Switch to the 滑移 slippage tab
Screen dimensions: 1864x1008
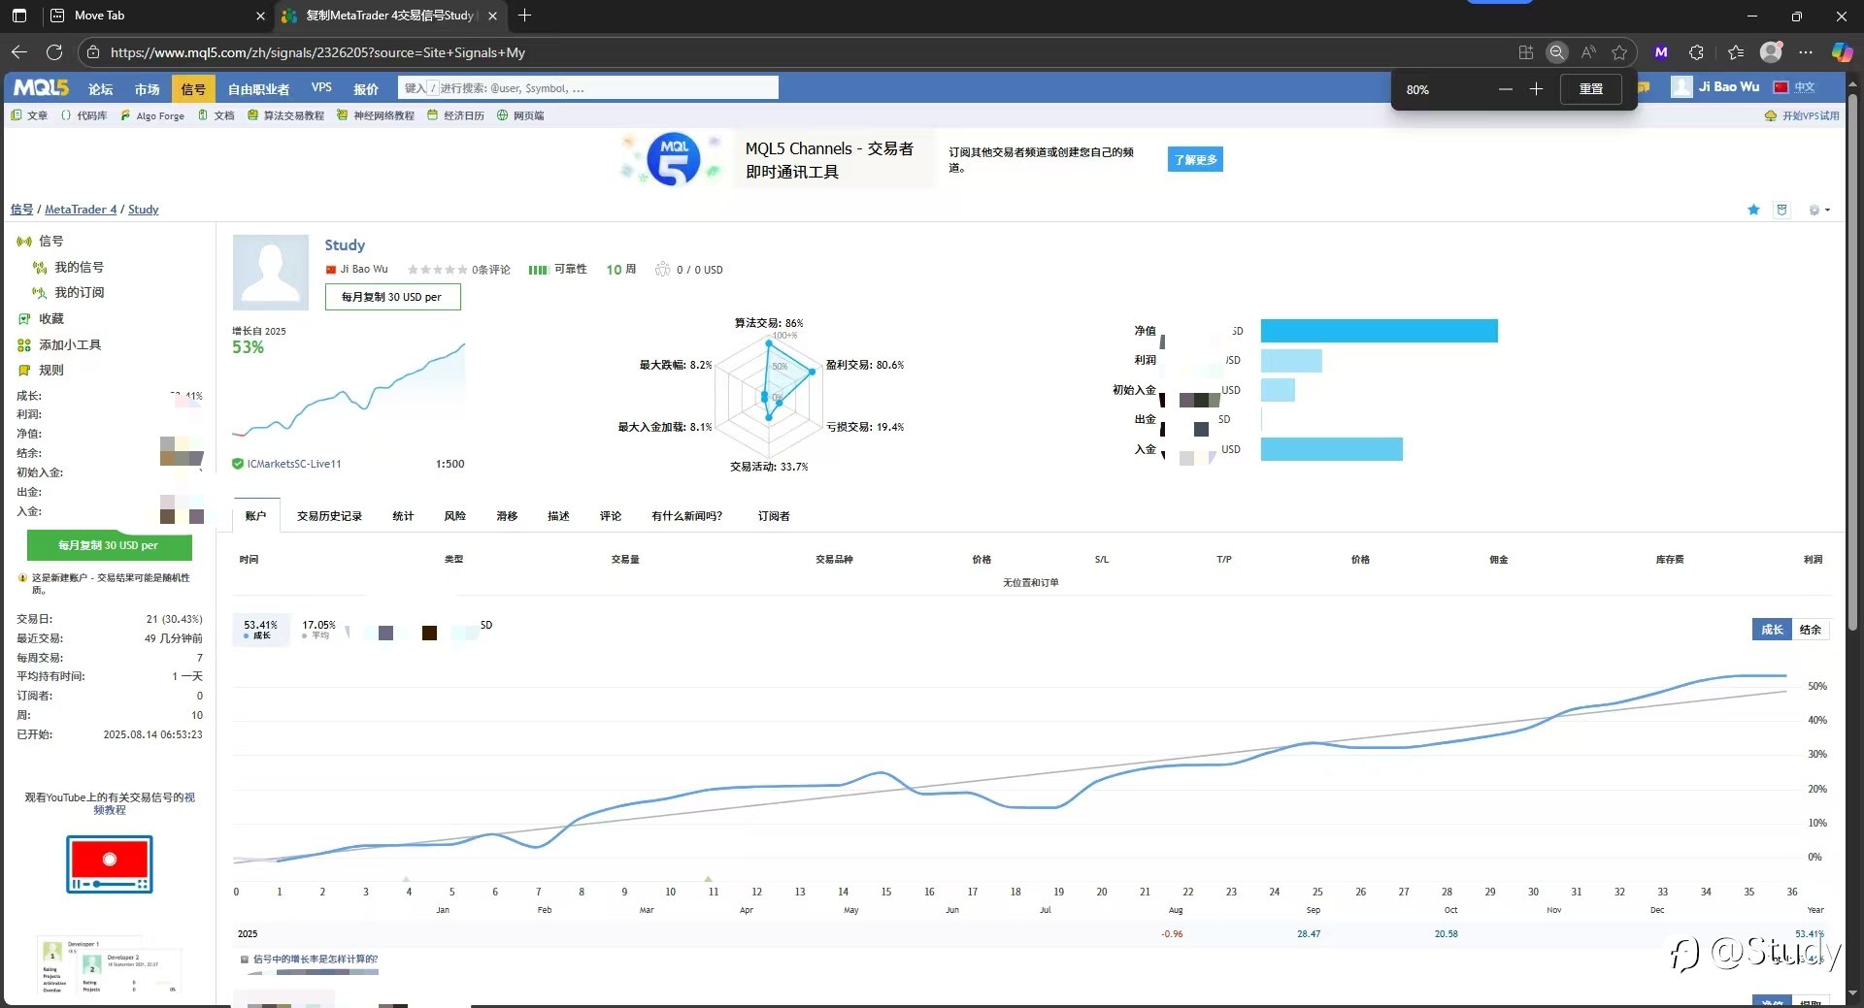click(x=507, y=516)
